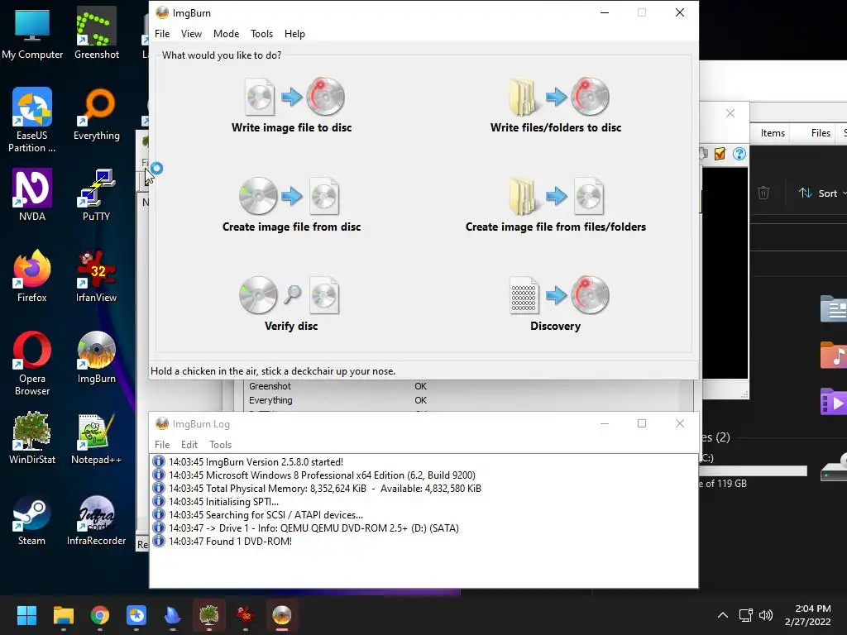Select log line 'Initialising SPTI...'
847x635 pixels.
(223, 502)
